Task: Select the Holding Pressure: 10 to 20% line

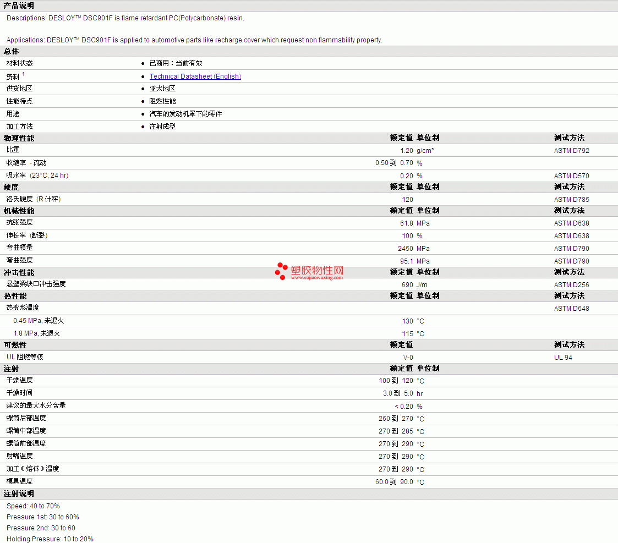Action: tap(50, 539)
